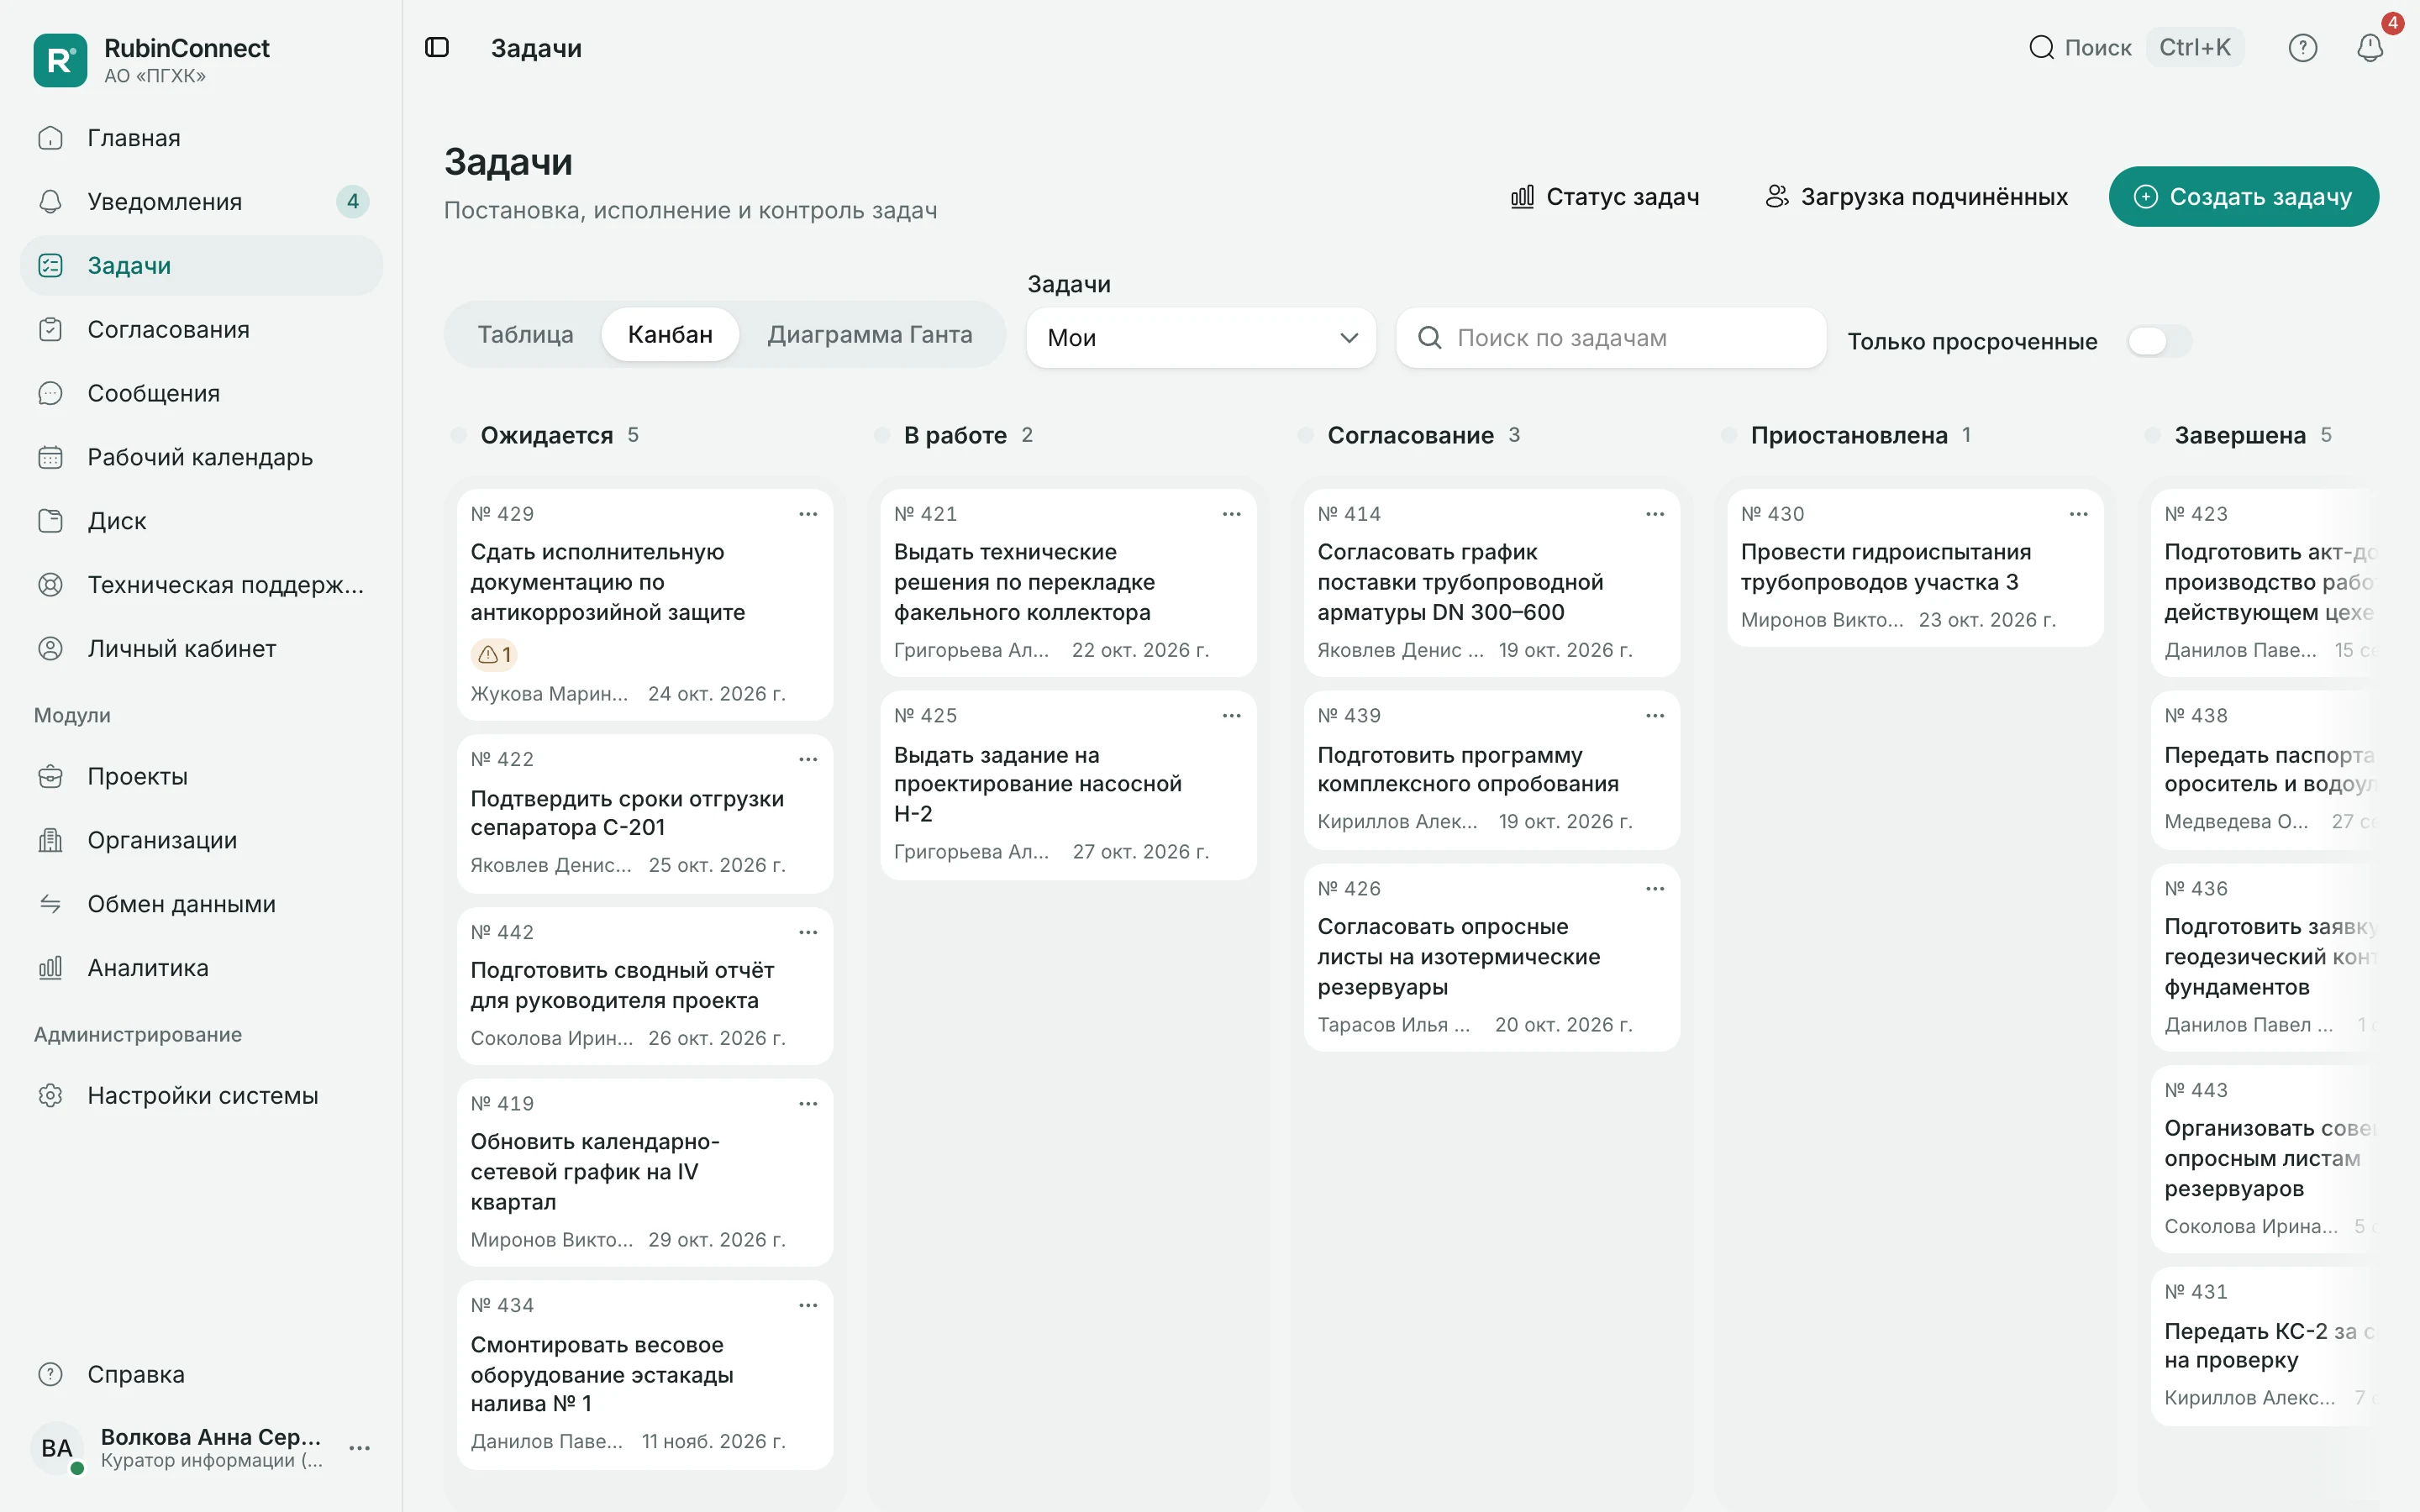Collapse the sidebar with the panel icon
Image resolution: width=2420 pixels, height=1512 pixels.
tap(437, 47)
